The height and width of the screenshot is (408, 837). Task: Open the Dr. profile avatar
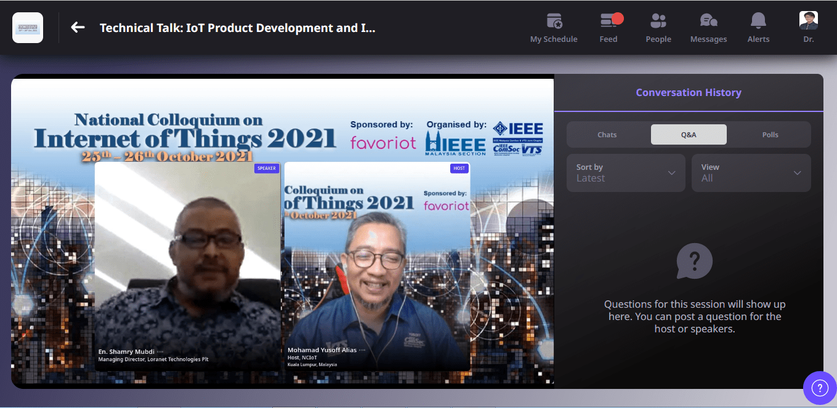click(x=809, y=21)
